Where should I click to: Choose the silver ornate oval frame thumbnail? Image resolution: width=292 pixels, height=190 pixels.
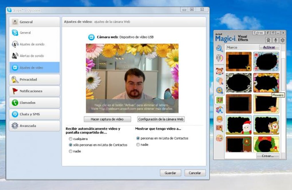[x=239, y=83]
